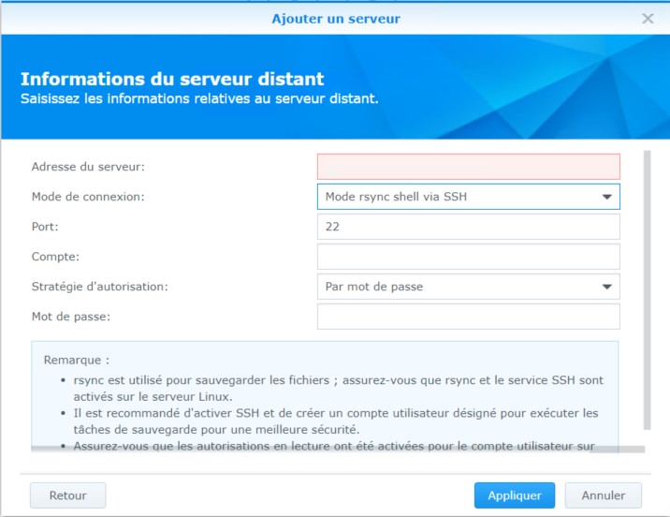Click the 'Mot de passe:' label
The height and width of the screenshot is (517, 670).
coord(71,317)
